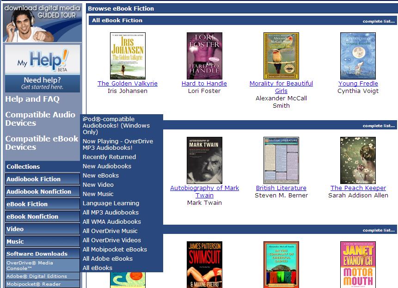This screenshot has height=288, width=398.
Task: Open British Literature title link
Action: [x=281, y=188]
